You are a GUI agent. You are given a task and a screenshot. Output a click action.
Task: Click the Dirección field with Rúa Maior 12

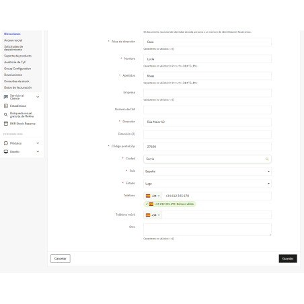(207, 122)
